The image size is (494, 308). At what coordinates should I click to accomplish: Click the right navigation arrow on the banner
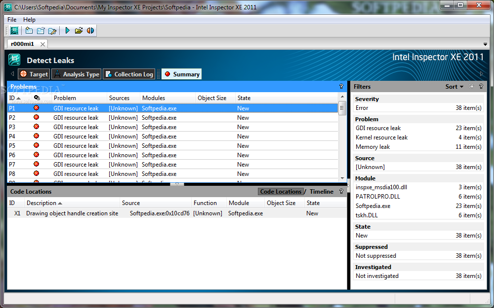coord(481,74)
